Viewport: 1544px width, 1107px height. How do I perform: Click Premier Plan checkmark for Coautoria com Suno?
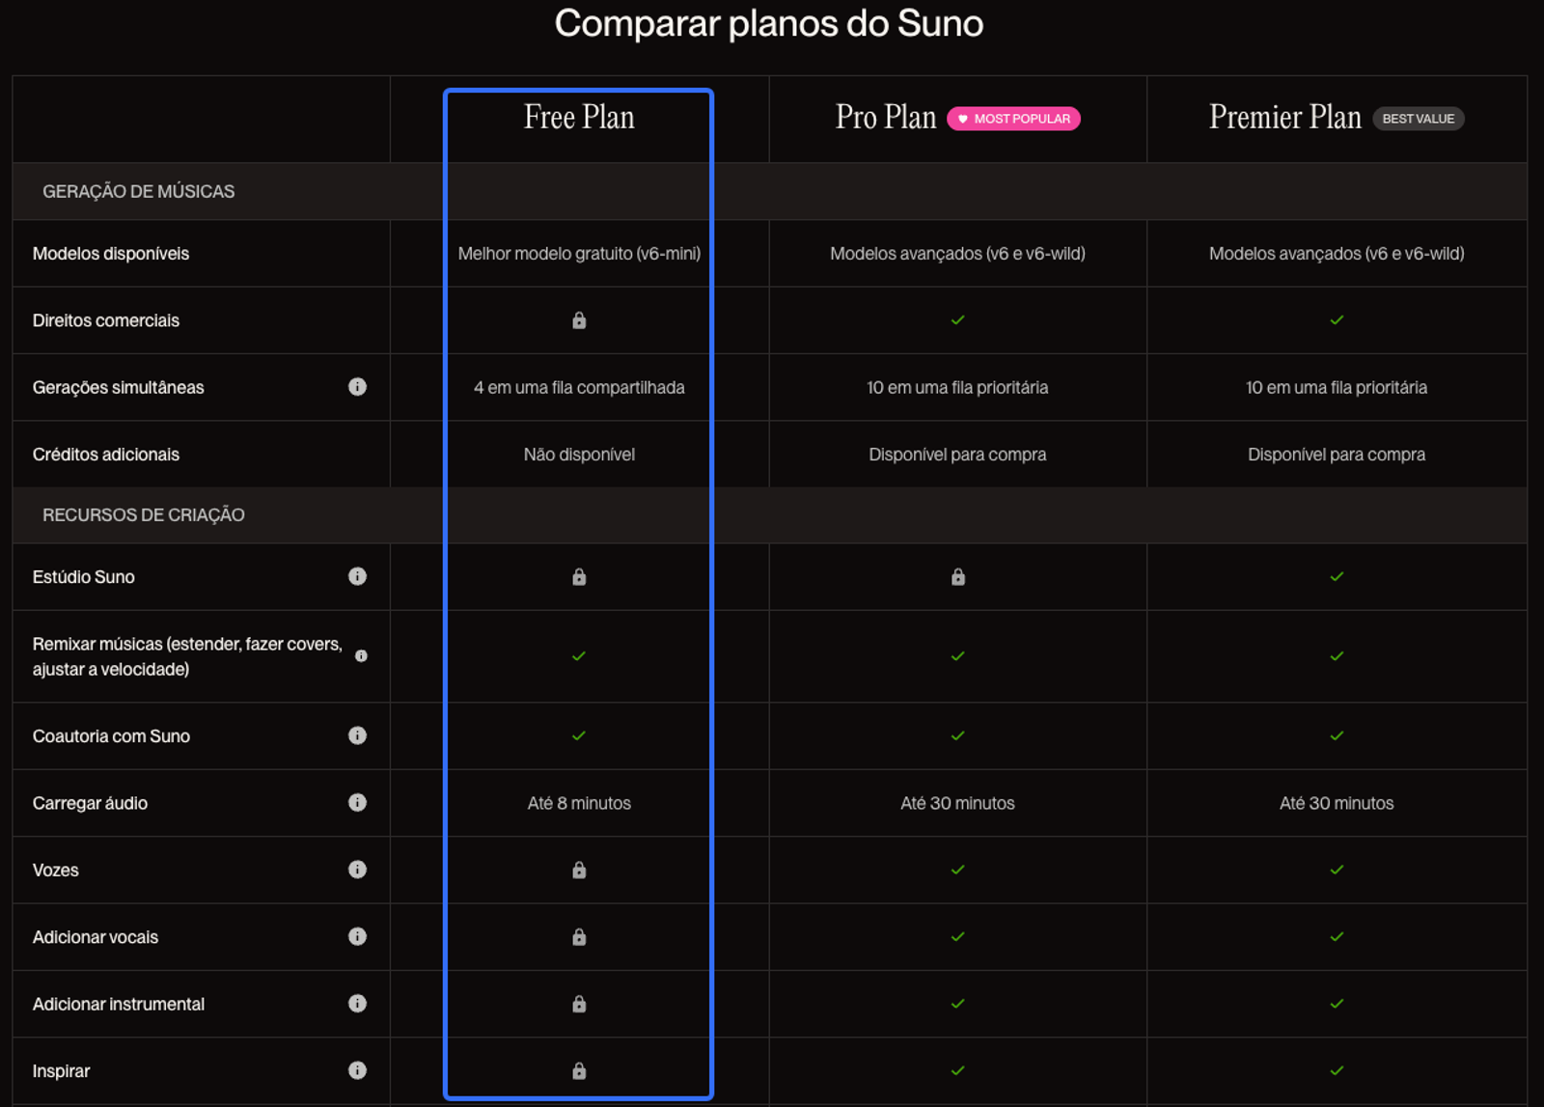[1337, 736]
